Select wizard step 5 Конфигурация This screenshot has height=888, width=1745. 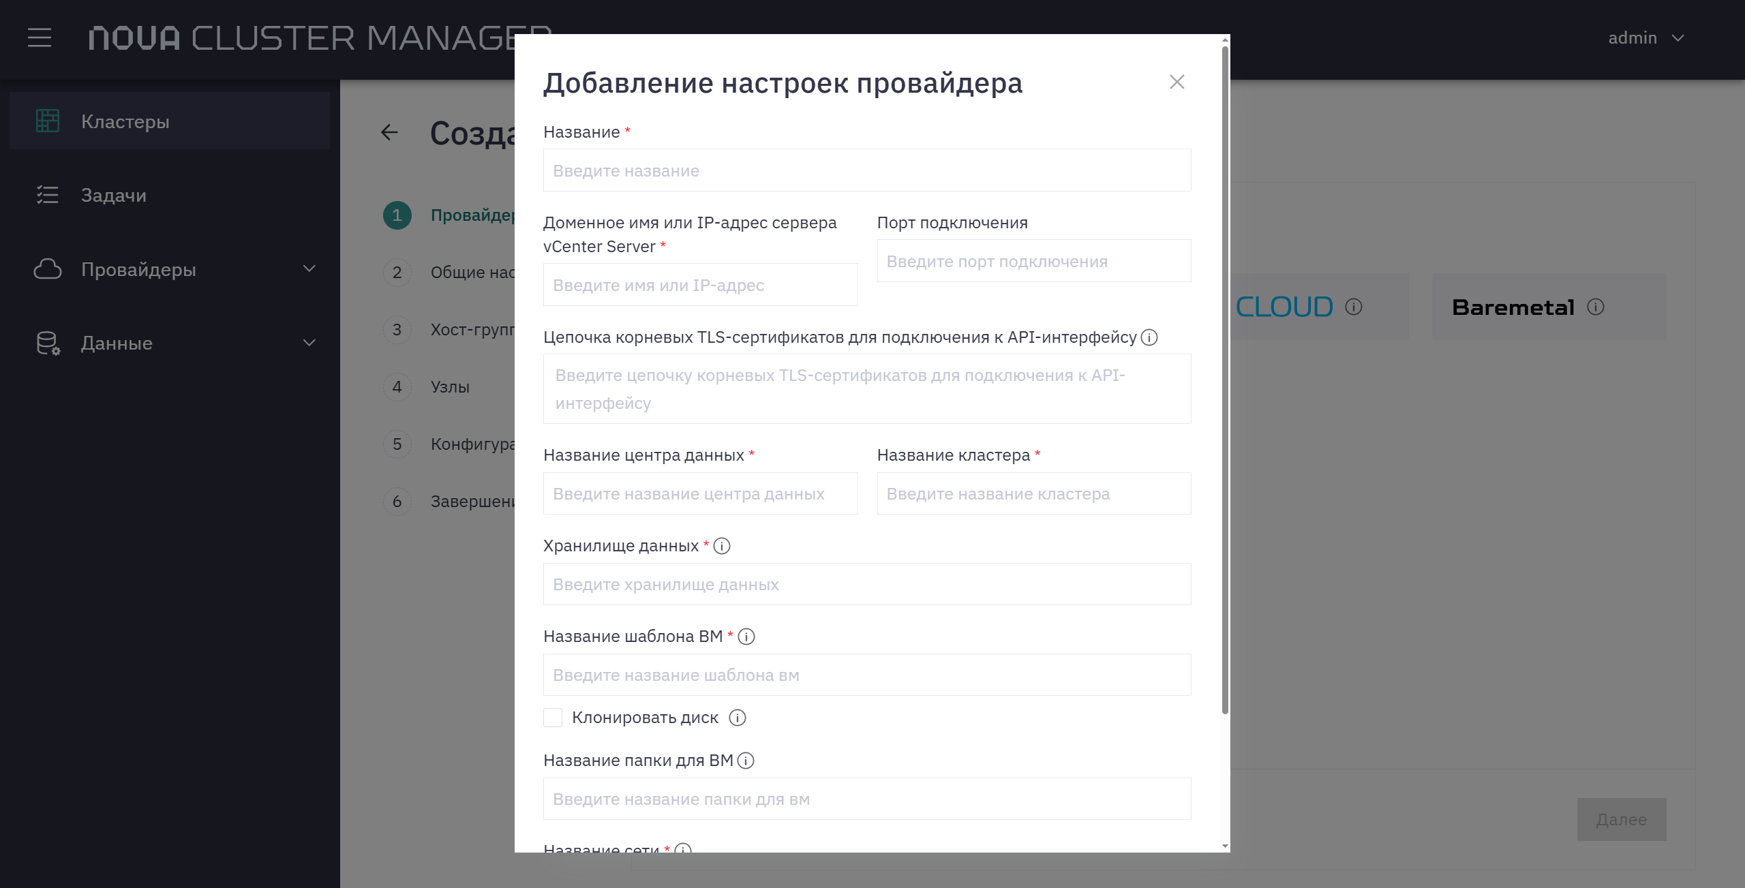click(449, 444)
